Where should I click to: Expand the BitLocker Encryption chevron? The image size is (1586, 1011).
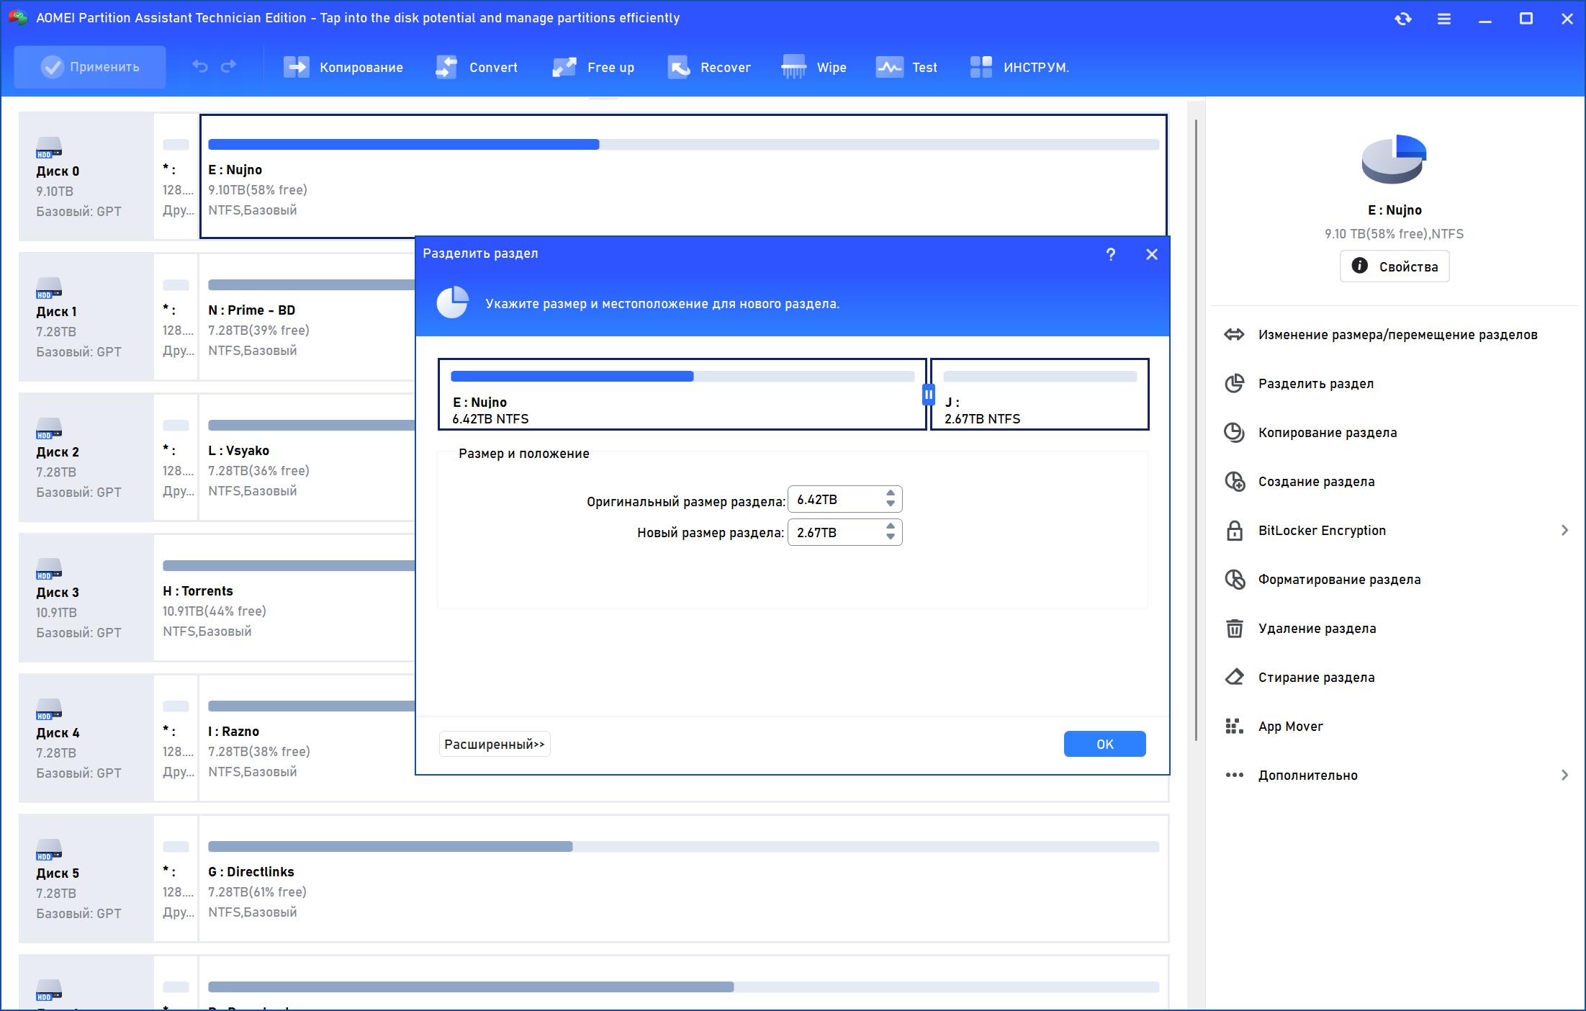pyautogui.click(x=1564, y=531)
